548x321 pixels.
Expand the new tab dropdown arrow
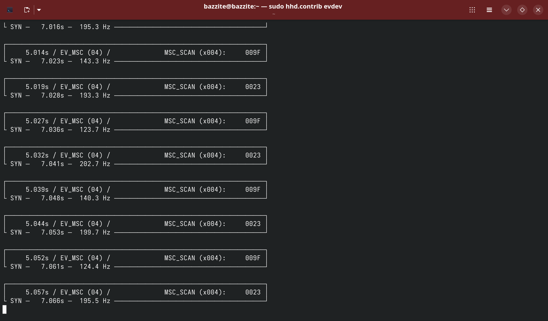tap(39, 10)
